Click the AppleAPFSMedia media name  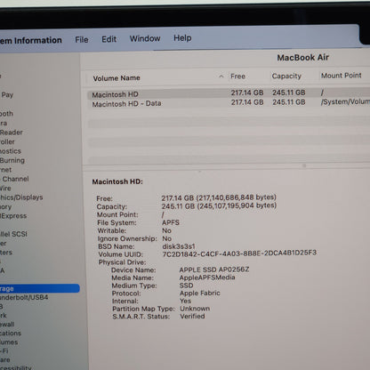pos(207,277)
